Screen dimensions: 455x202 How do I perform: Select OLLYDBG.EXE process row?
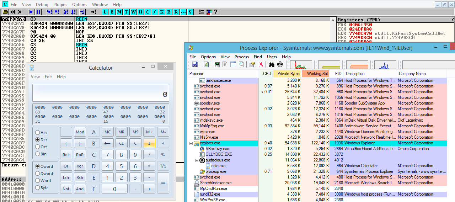tap(317, 154)
